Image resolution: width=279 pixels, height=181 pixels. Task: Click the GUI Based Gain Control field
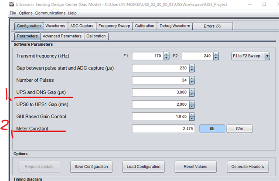pyautogui.click(x=161, y=117)
